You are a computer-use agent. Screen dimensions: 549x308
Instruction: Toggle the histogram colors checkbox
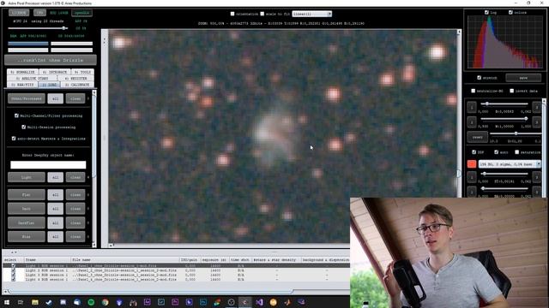coord(510,12)
